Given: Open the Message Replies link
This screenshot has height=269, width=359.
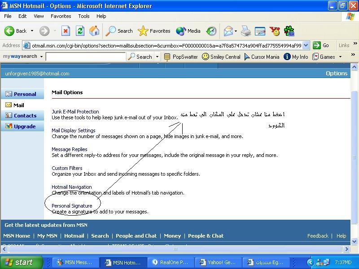Looking at the screenshot, I should 70,149.
